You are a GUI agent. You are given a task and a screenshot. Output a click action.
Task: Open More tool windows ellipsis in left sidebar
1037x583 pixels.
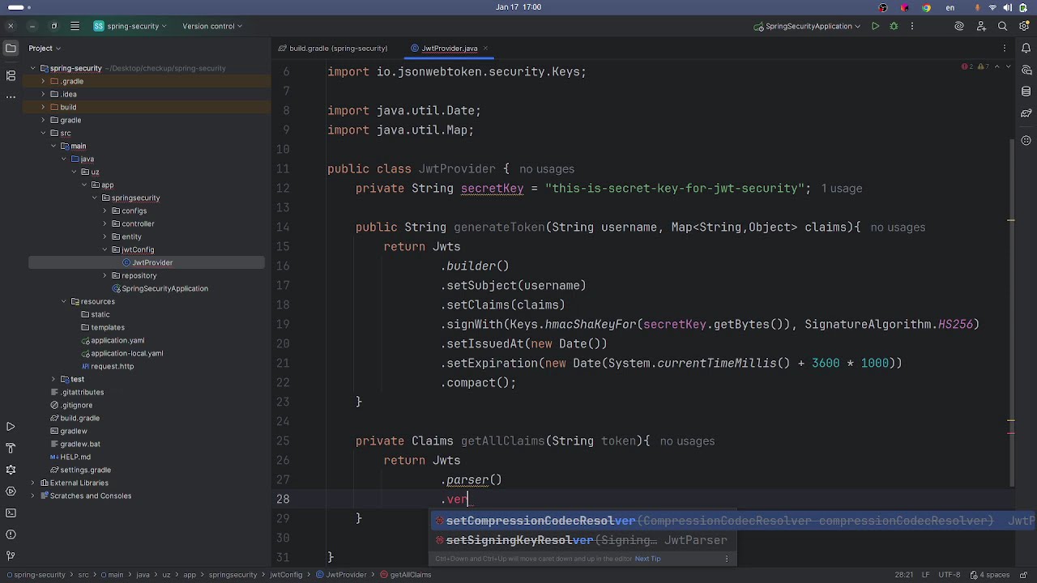11,96
